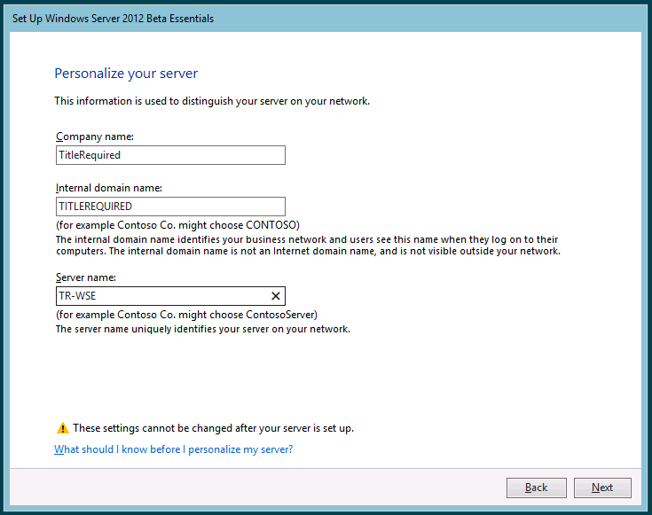Click into the Company name text box
Image resolution: width=652 pixels, height=515 pixels.
tap(169, 155)
